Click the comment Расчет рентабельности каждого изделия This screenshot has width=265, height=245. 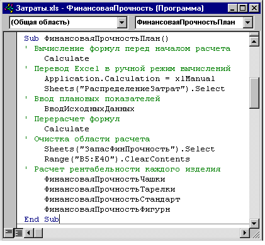(127, 169)
